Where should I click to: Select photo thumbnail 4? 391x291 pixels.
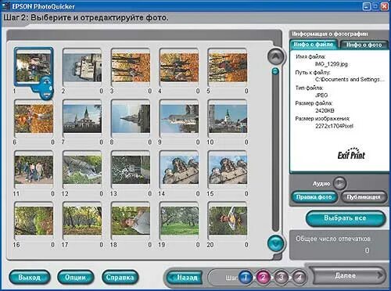179,67
